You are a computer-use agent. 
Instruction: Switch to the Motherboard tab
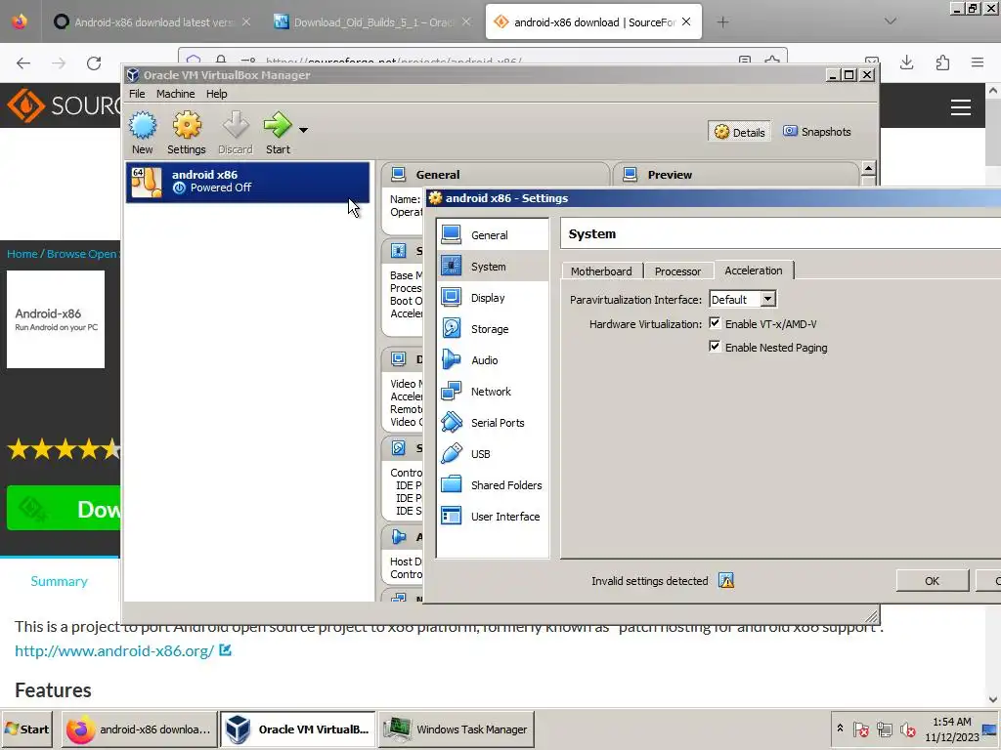point(601,271)
